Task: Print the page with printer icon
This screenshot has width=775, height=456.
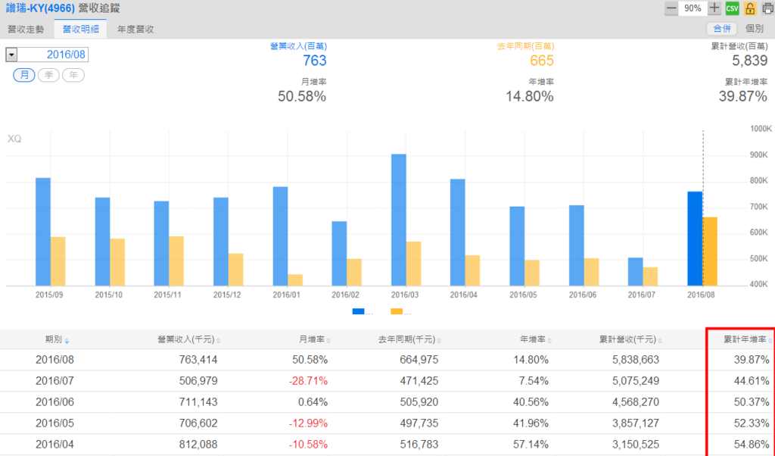Action: [x=767, y=8]
